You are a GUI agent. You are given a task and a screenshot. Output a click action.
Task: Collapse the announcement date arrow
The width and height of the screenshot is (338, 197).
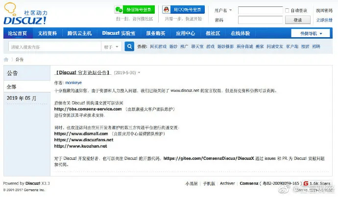pos(140,72)
